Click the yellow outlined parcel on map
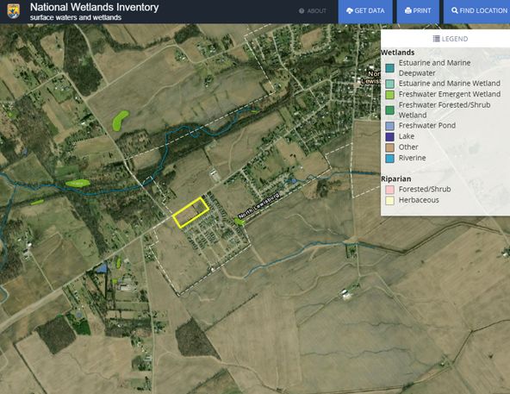This screenshot has height=394, width=510. (x=191, y=212)
